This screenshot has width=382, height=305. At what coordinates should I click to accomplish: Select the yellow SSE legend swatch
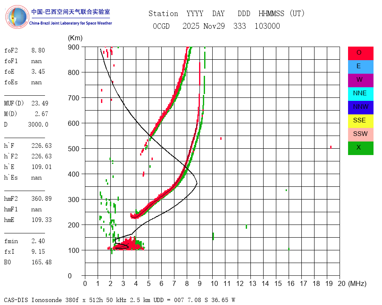click(x=360, y=121)
